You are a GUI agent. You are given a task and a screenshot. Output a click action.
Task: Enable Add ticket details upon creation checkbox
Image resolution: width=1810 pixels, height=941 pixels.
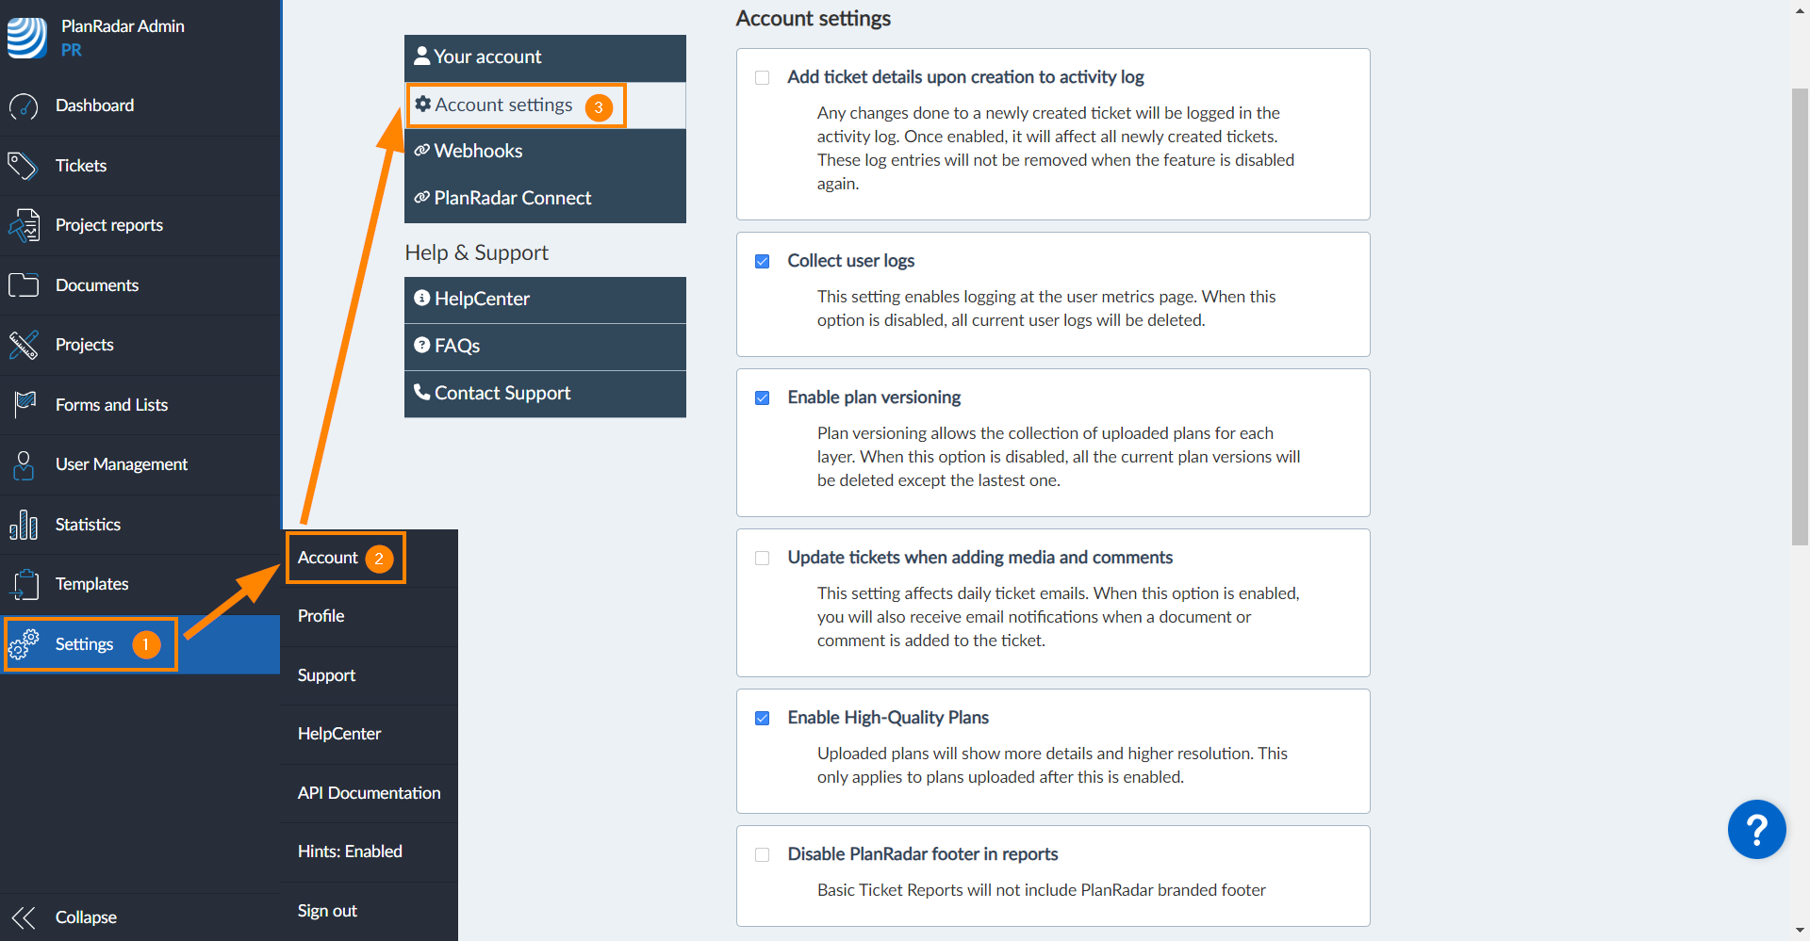click(x=763, y=78)
